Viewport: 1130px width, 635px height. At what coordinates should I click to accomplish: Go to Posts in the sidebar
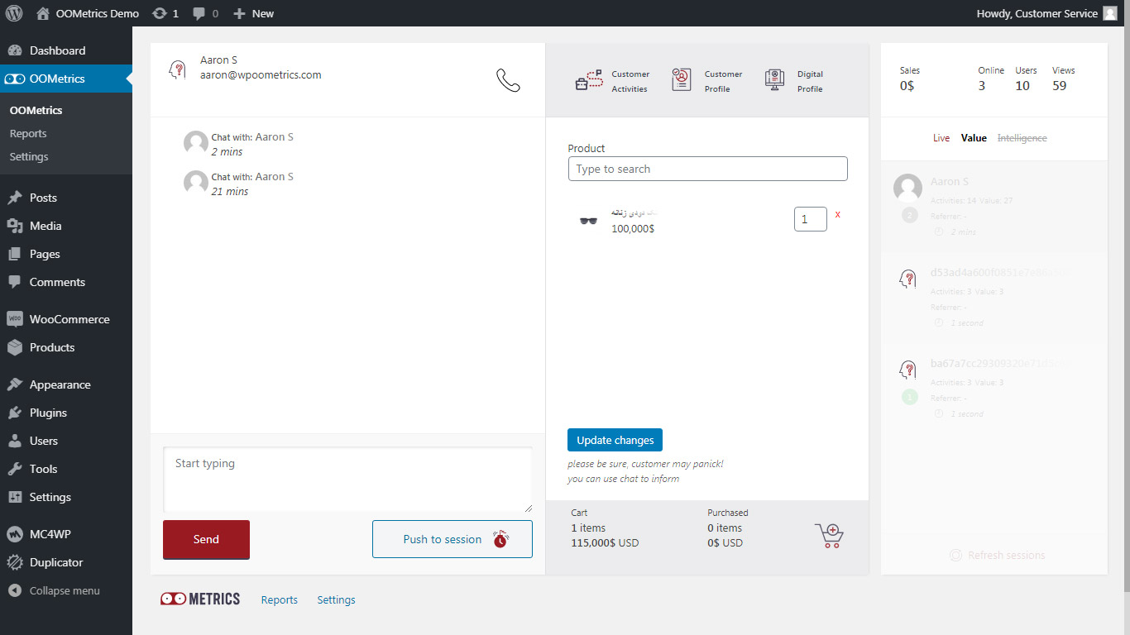coord(66,198)
